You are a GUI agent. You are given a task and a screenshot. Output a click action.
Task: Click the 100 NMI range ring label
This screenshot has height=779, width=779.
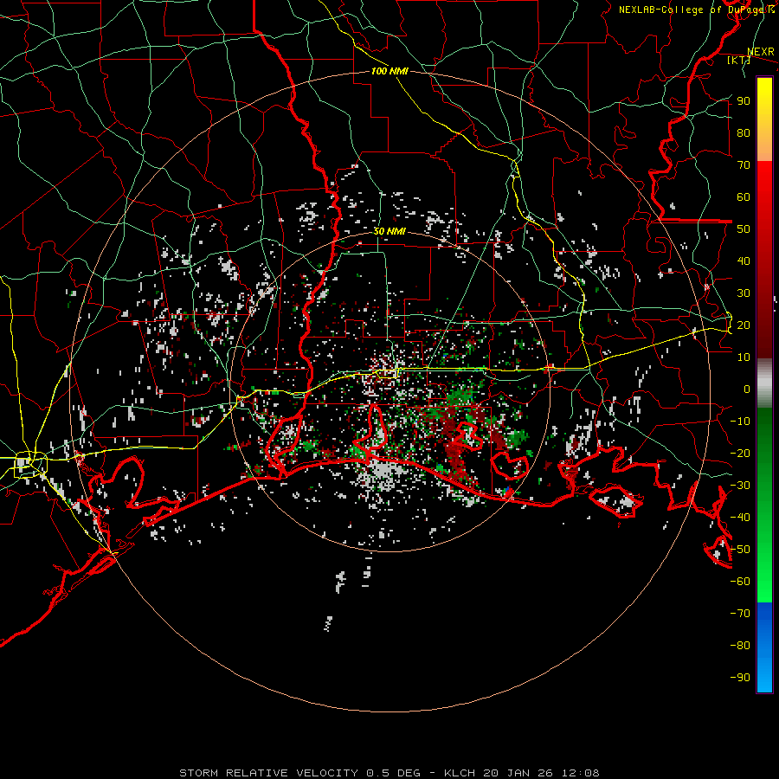tap(389, 71)
